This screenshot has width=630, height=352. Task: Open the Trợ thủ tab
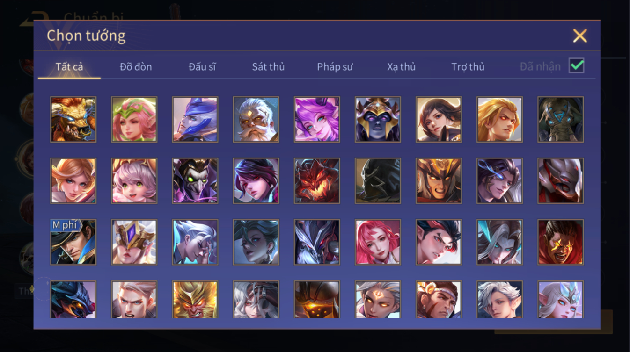[x=468, y=67]
